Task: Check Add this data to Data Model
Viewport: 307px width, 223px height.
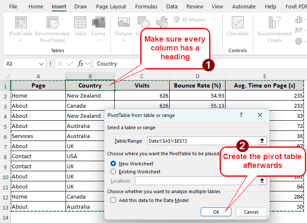Action: tap(113, 200)
